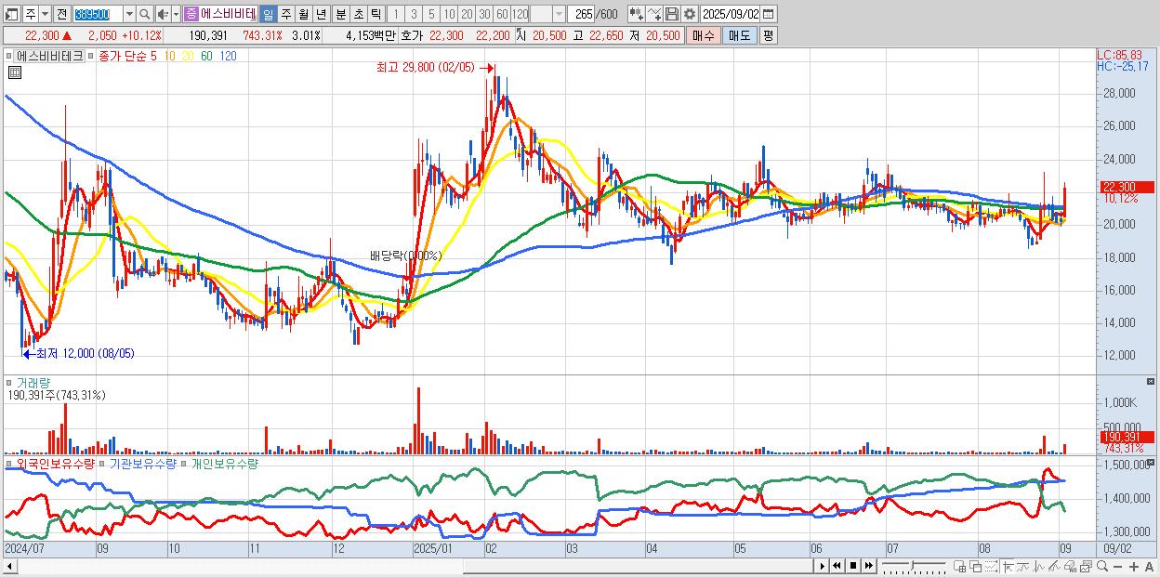Click the add candlestick indicator icon

(637, 14)
